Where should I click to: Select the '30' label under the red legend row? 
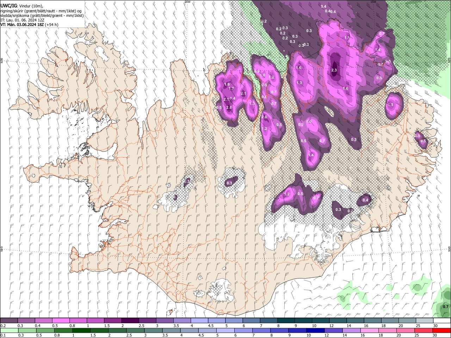tap(435, 335)
